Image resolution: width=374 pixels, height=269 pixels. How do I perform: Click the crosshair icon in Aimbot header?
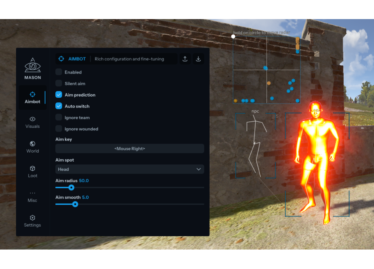click(61, 59)
